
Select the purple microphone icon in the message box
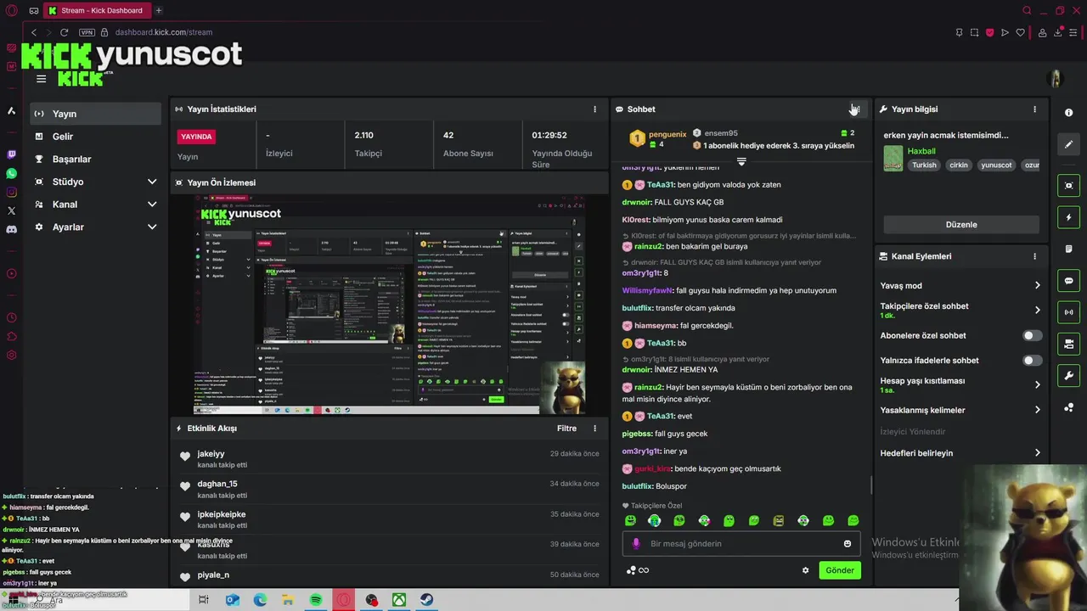coord(636,544)
